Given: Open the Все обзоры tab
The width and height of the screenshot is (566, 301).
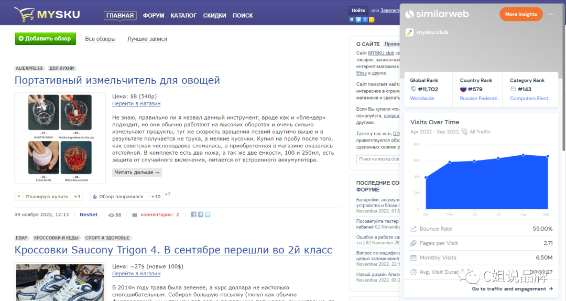Looking at the screenshot, I should (x=100, y=39).
